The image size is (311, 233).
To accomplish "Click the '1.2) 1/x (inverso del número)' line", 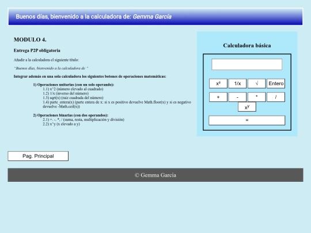I will pos(66,93).
